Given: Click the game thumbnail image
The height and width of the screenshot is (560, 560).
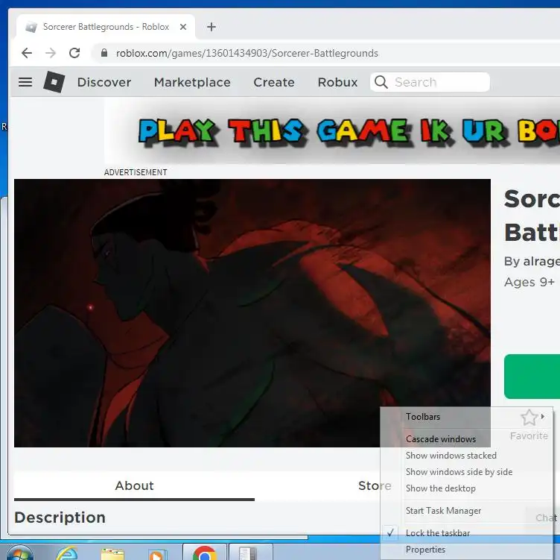Looking at the screenshot, I should pos(252,313).
